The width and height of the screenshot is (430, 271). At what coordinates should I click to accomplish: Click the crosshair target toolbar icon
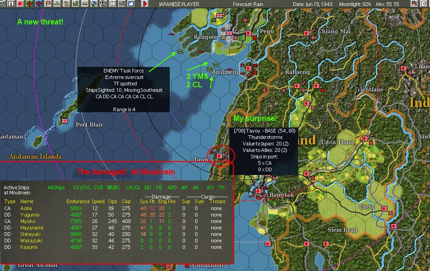103,4
